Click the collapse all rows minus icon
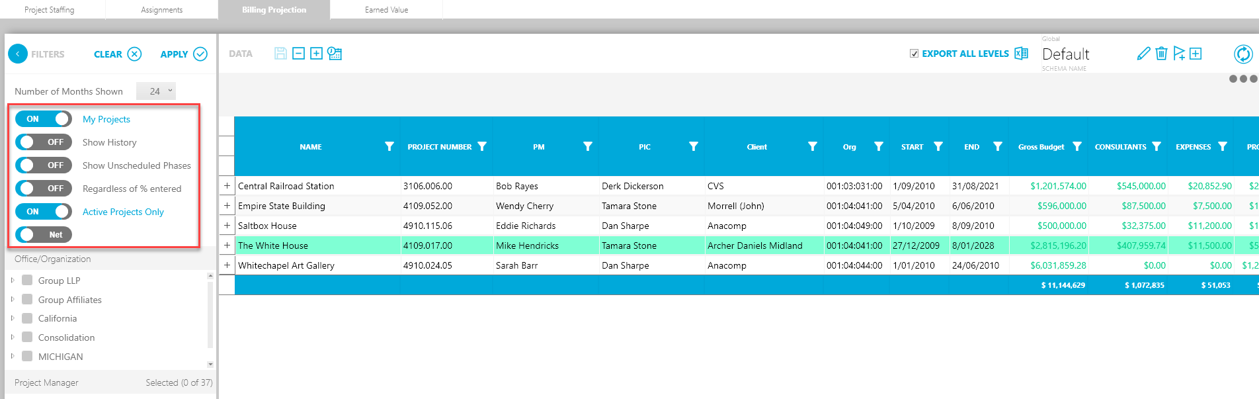The image size is (1259, 399). pyautogui.click(x=299, y=54)
